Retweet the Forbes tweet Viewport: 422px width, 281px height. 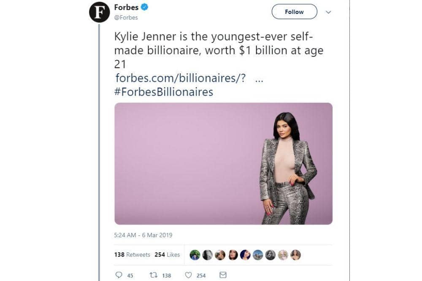click(x=152, y=275)
